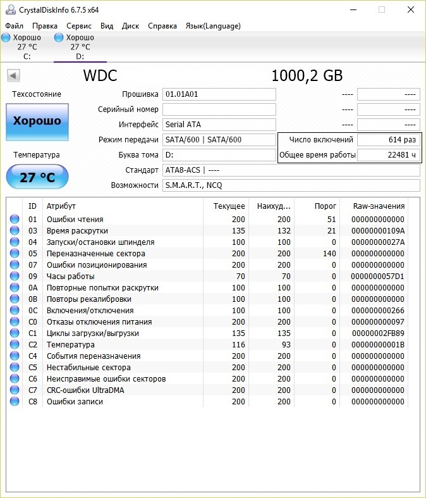426x498 pixels.
Task: Click the Общее время работы value 22481 ч
Action: pyautogui.click(x=389, y=155)
